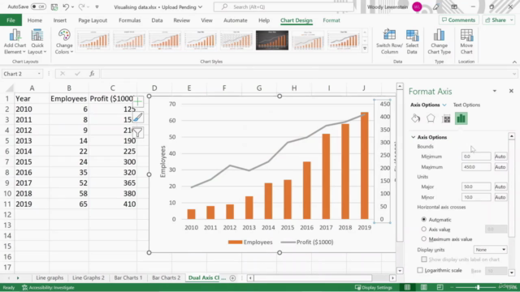Open the file name Upload Pending dropdown
The height and width of the screenshot is (292, 520).
click(x=200, y=7)
